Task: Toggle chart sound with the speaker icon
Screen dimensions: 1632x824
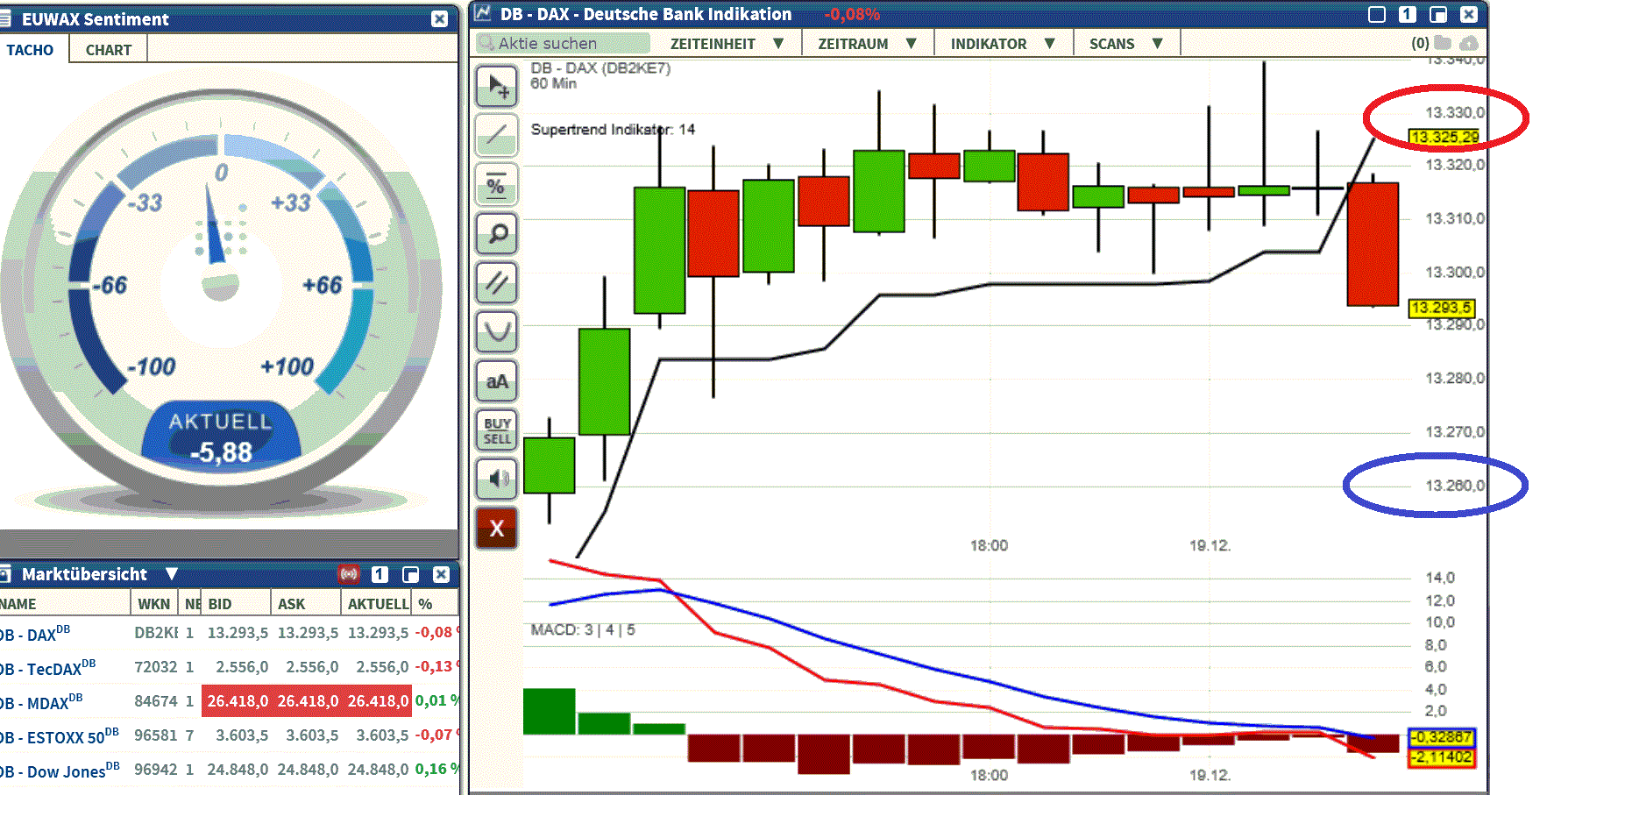Action: [x=497, y=479]
